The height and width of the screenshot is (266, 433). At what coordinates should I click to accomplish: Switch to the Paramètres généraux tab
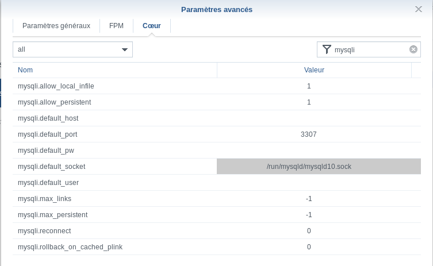[56, 26]
